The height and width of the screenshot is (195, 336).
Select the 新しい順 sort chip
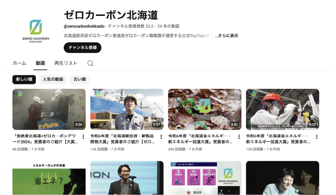[x=24, y=79]
